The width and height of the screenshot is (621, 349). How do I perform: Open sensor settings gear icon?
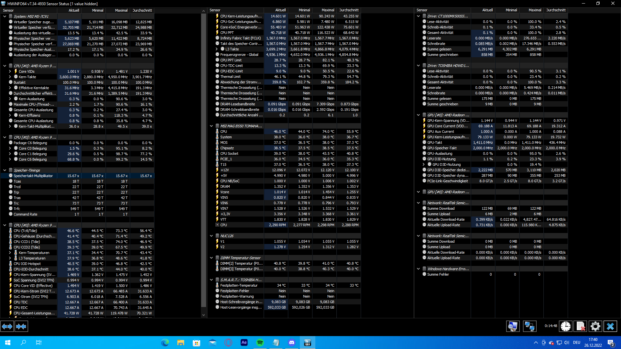coord(595,326)
